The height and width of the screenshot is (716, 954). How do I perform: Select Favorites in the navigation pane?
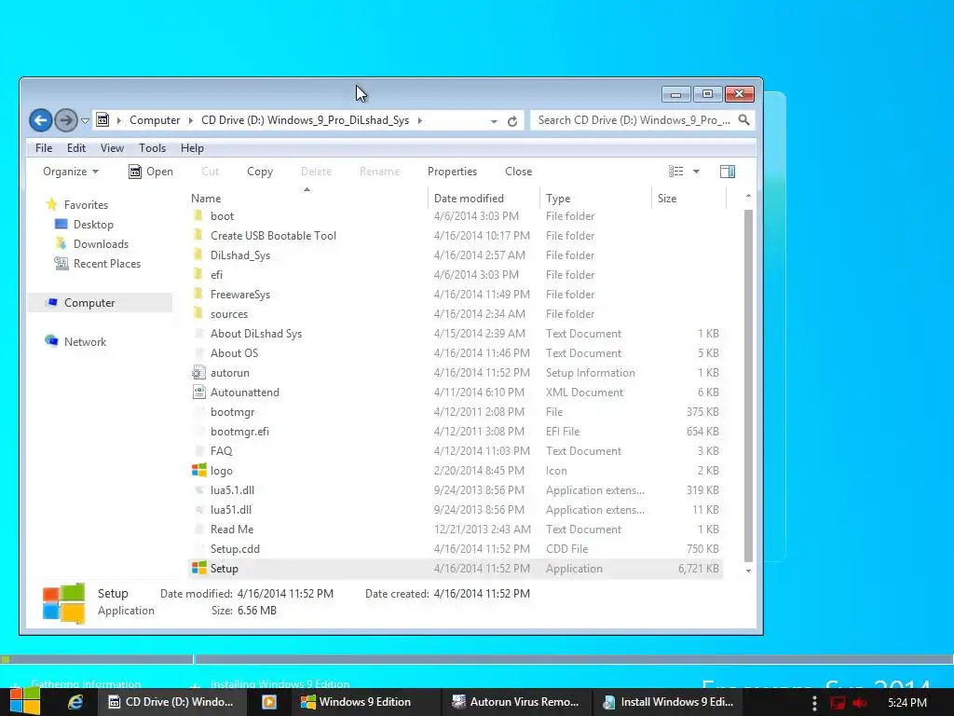click(86, 205)
